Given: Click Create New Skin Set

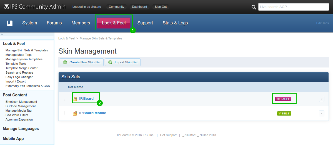Looking at the screenshot, I should click(x=82, y=62).
